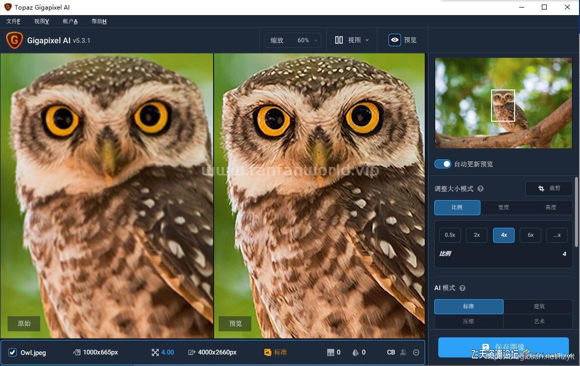Click the face refinement icon in file row
Screen dimensions: 580x366
click(403, 352)
